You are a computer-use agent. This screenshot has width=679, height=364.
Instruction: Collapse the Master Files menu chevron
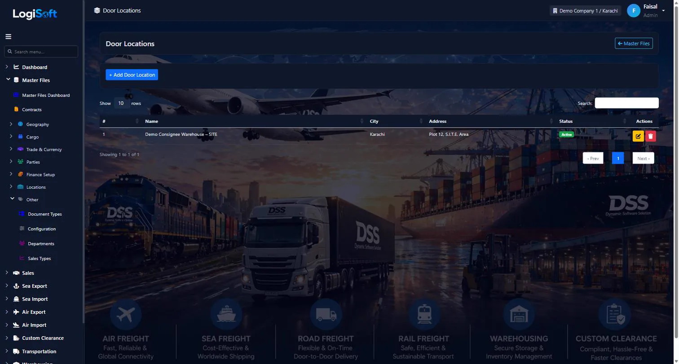[8, 80]
